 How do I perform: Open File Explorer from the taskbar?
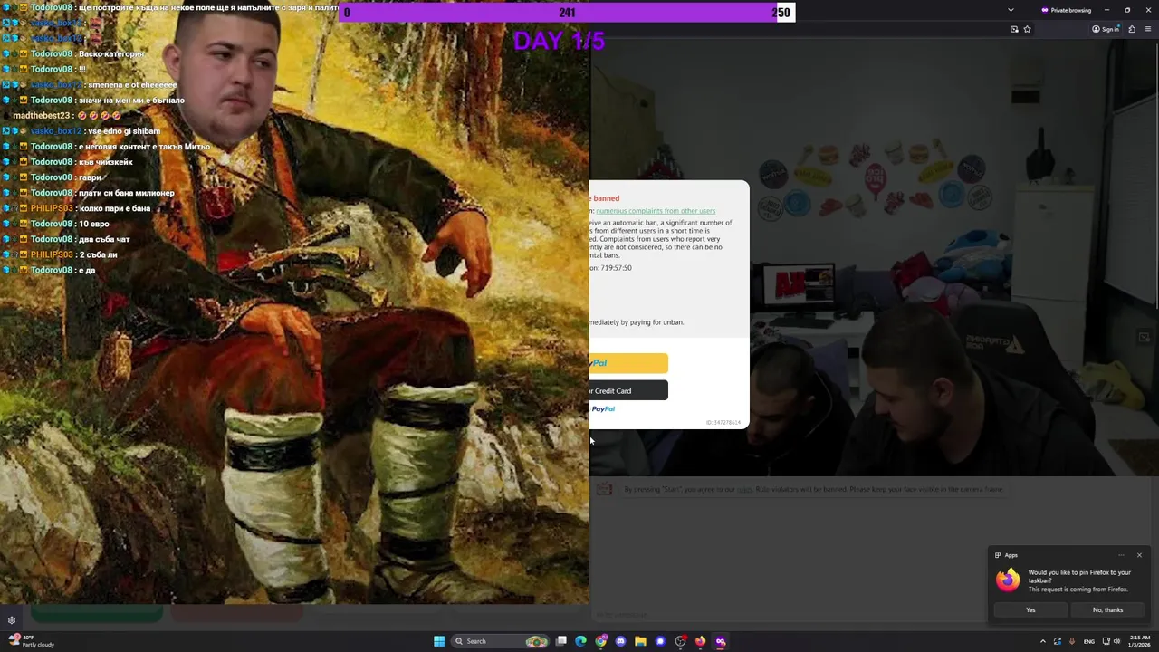(640, 641)
